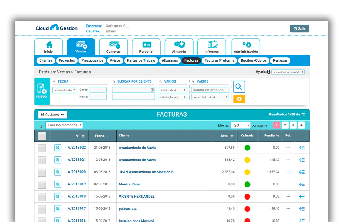Toggle the select-all checkbox in table header
This screenshot has height=222, width=344.
[x=42, y=136]
